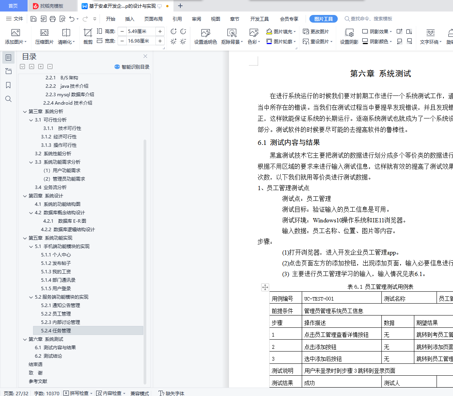The width and height of the screenshot is (453, 396).
Task: Collapse 第六章 系统测试 tree node
Action: click(x=25, y=340)
